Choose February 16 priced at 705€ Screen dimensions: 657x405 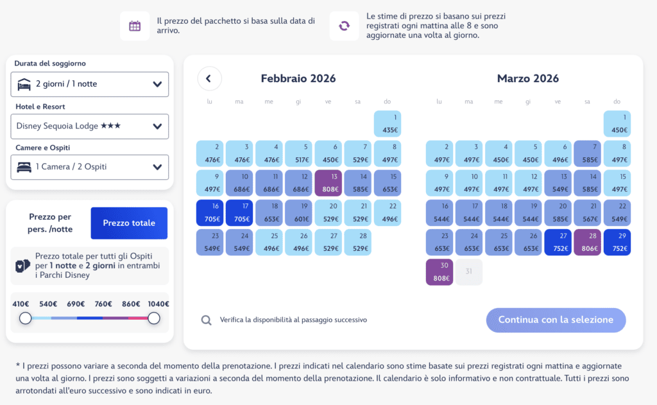(x=210, y=212)
